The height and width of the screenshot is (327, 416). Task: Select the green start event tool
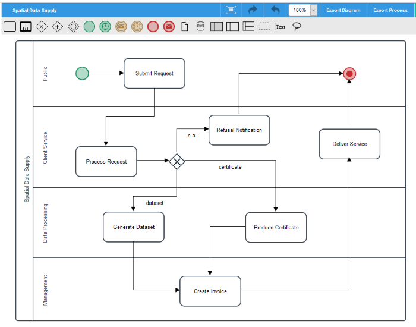(x=89, y=27)
